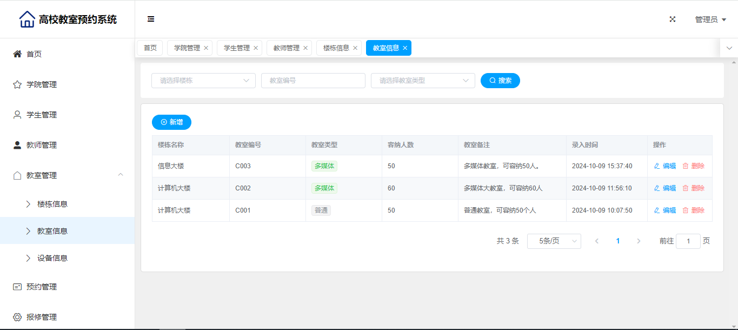Click the 教师管理 person icon

(17, 145)
